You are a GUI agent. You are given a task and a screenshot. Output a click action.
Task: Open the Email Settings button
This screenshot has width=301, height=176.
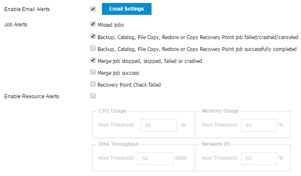(x=127, y=9)
